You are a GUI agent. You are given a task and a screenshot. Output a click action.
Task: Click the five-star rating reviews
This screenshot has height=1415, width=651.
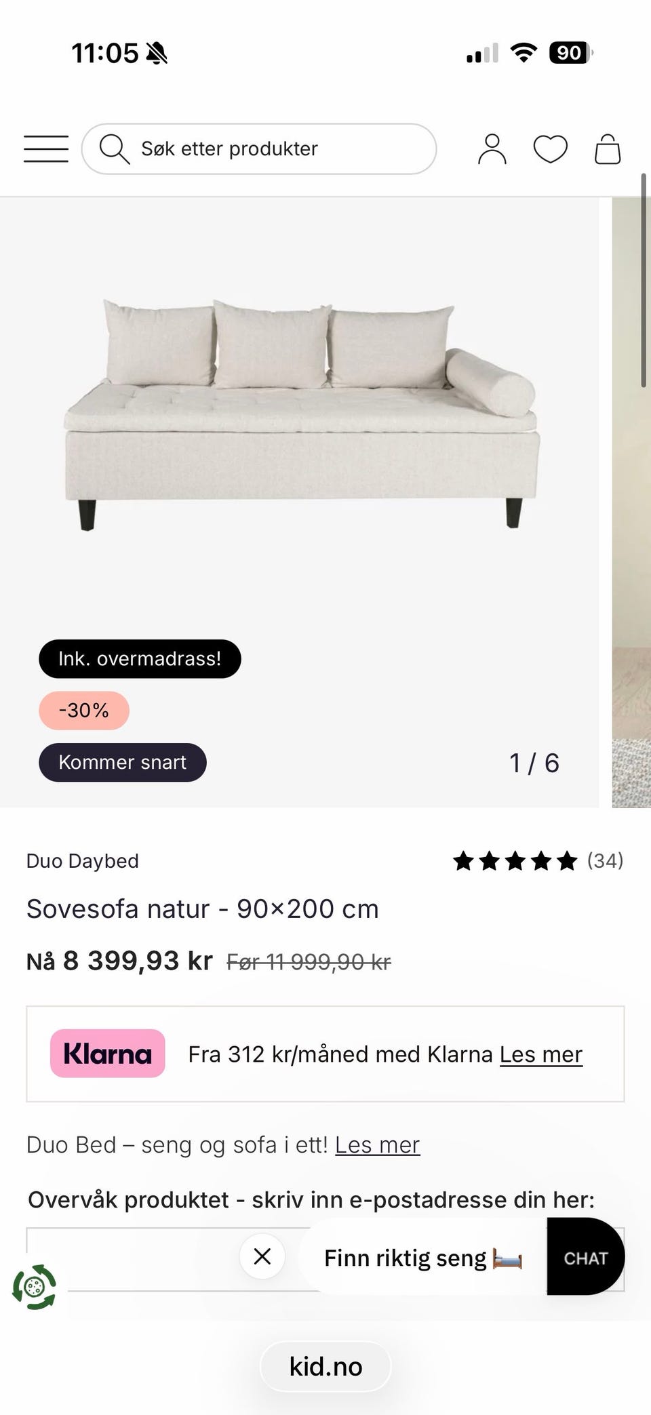[x=515, y=861]
